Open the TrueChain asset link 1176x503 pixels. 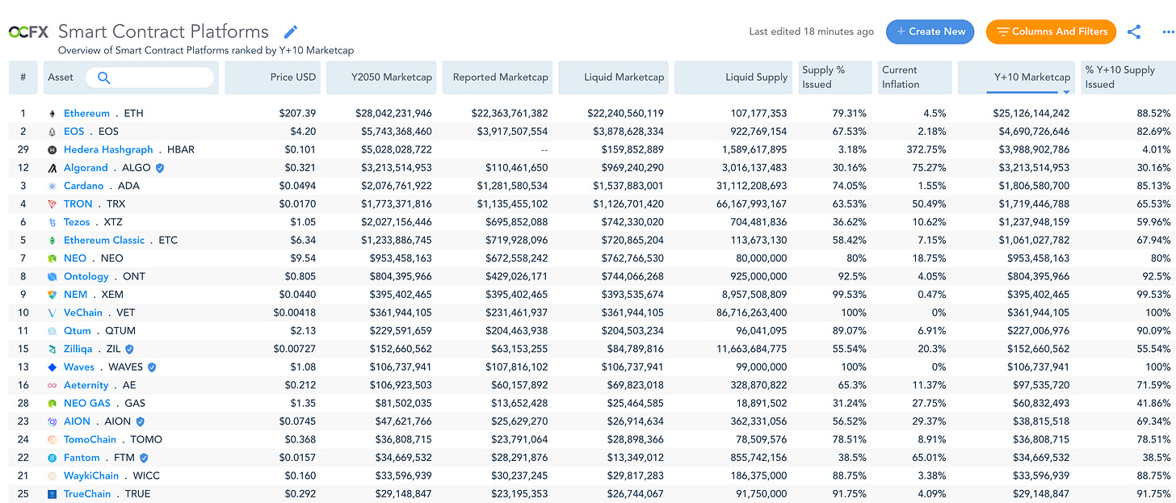[x=87, y=494]
